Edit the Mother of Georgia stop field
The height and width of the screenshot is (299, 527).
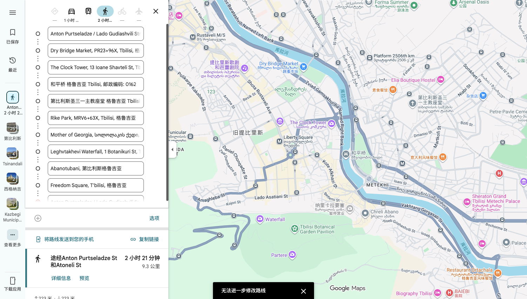pos(96,135)
